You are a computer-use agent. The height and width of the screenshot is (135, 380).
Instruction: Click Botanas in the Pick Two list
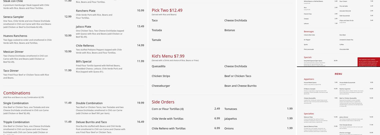pos(230,30)
